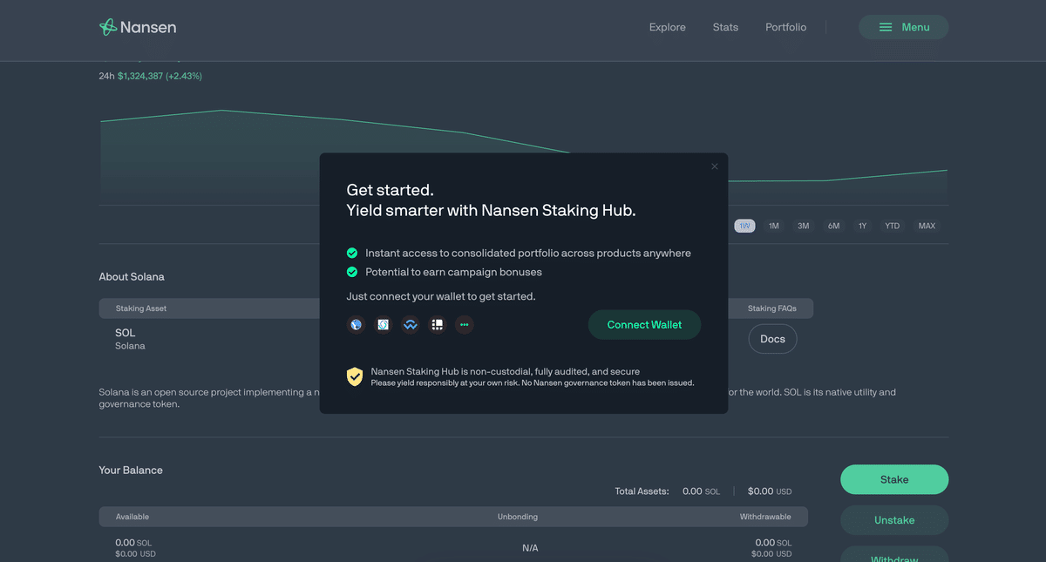Select the Ledger wallet icon

click(x=438, y=325)
